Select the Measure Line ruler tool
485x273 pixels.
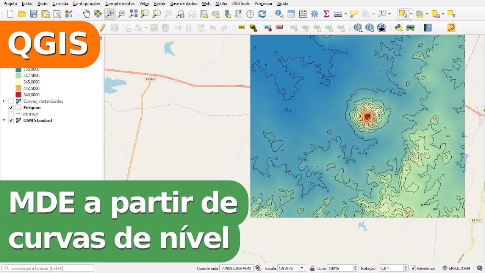pyautogui.click(x=338, y=14)
